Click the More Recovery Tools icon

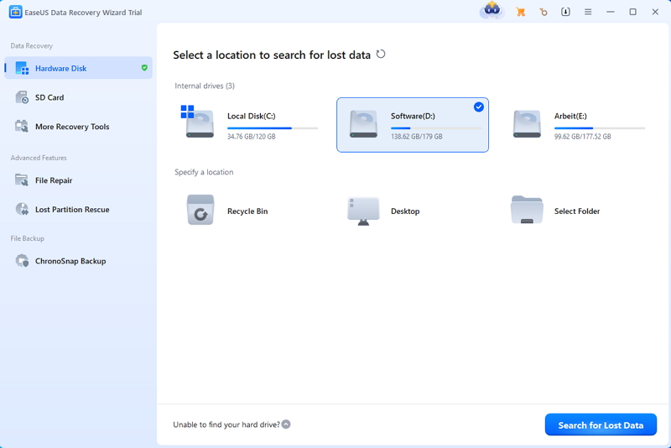[22, 126]
